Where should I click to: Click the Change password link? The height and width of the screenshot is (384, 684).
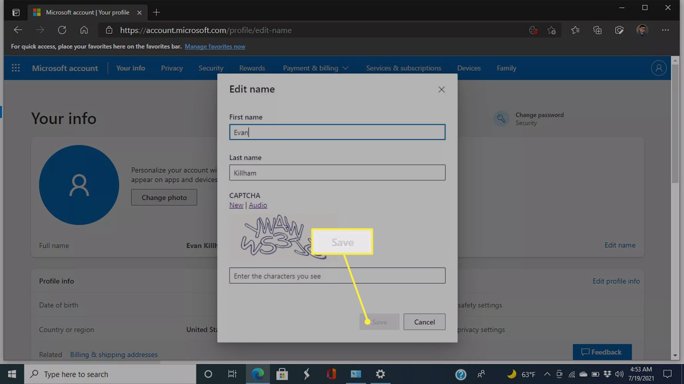coord(539,115)
